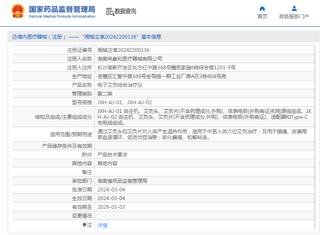Open 其他内容 value link

coord(107,164)
